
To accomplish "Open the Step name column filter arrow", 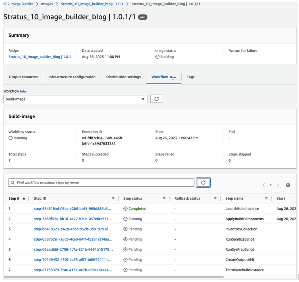I will pyautogui.click(x=266, y=198).
